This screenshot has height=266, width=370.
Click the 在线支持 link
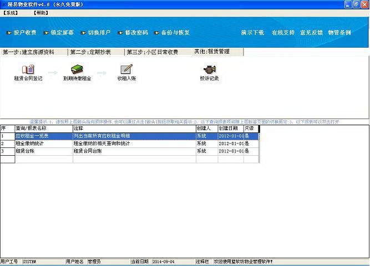(x=283, y=33)
